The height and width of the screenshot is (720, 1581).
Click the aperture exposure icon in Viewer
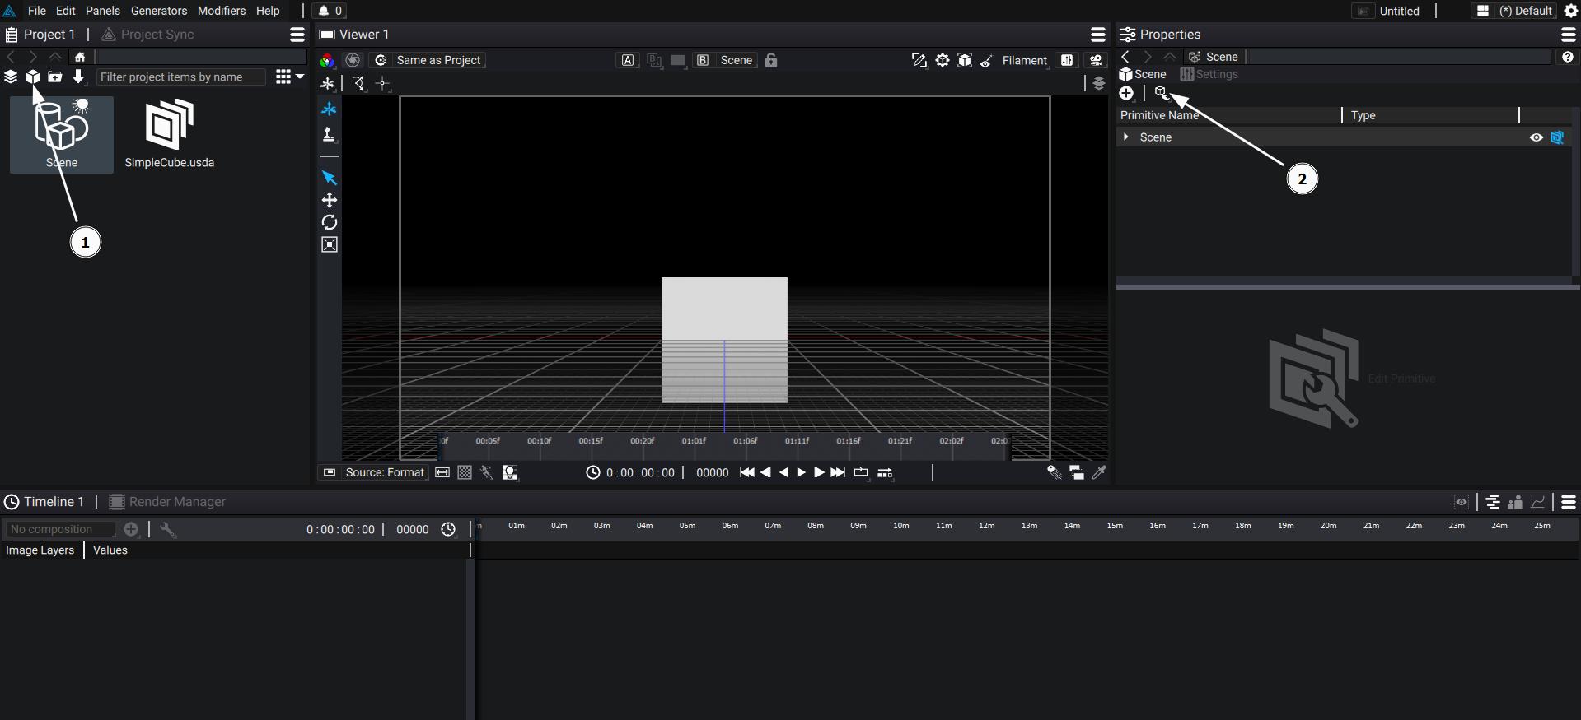[353, 60]
